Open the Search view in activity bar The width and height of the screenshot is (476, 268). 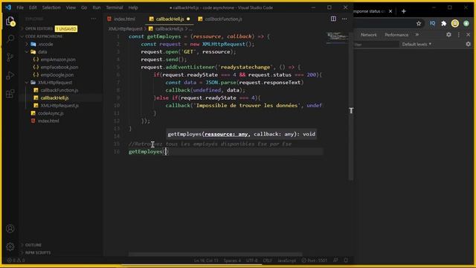tap(10, 39)
